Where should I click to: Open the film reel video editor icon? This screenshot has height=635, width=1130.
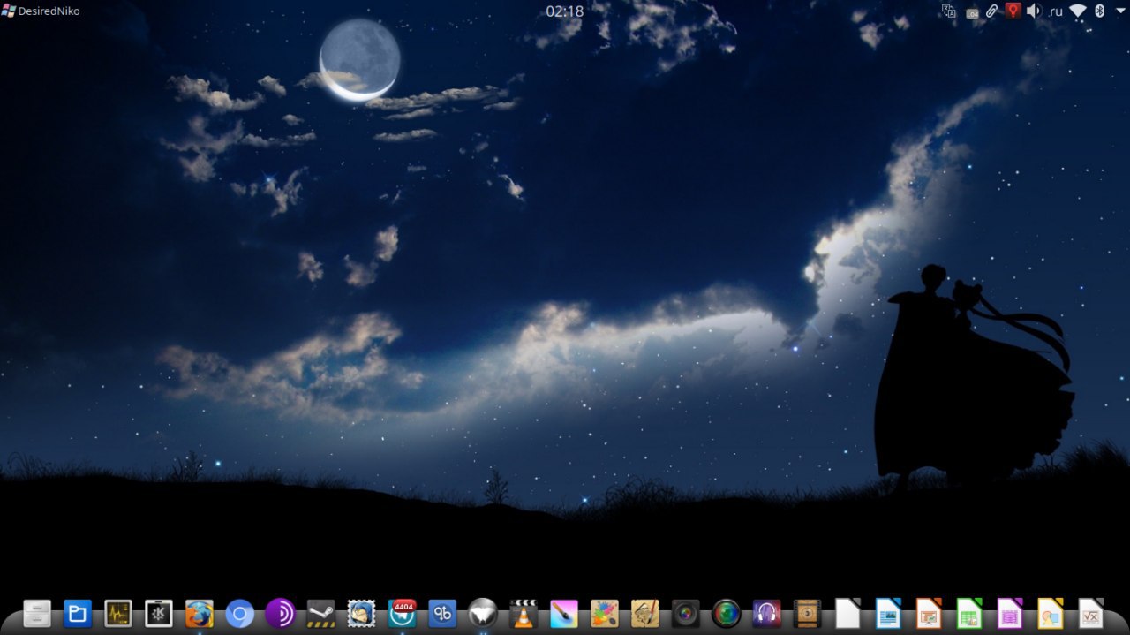point(808,613)
